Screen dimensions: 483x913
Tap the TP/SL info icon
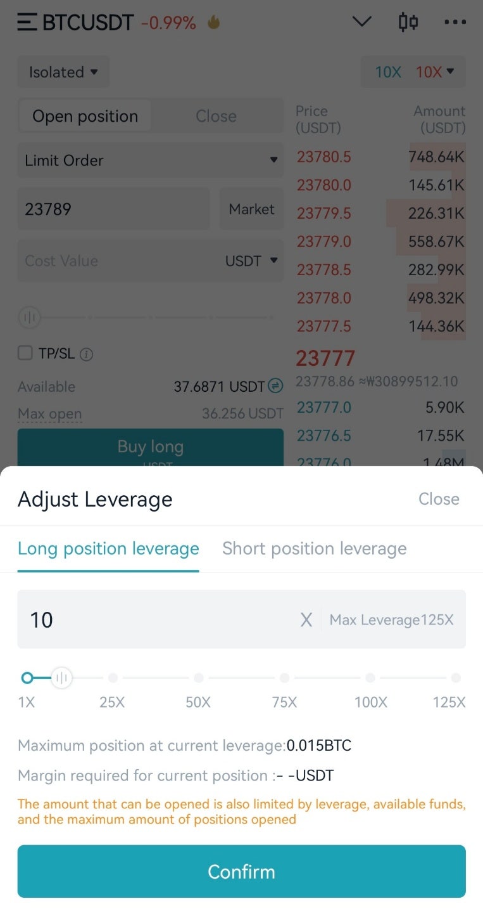tap(87, 354)
